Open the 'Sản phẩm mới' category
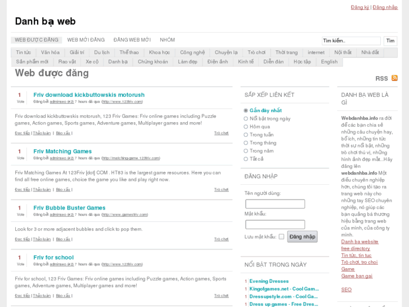Viewport: 409px width, 307px height. coord(32,61)
